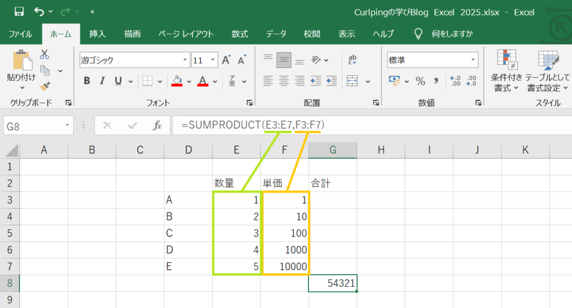This screenshot has height=308, width=572.
Task: Select the ホーム ribbon tab
Action: point(60,34)
